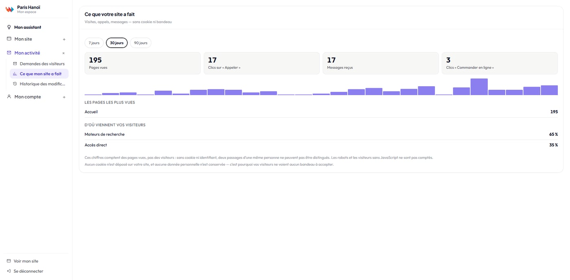Click the envelope icon beside Mon activité
The image size is (570, 280).
coord(9,53)
